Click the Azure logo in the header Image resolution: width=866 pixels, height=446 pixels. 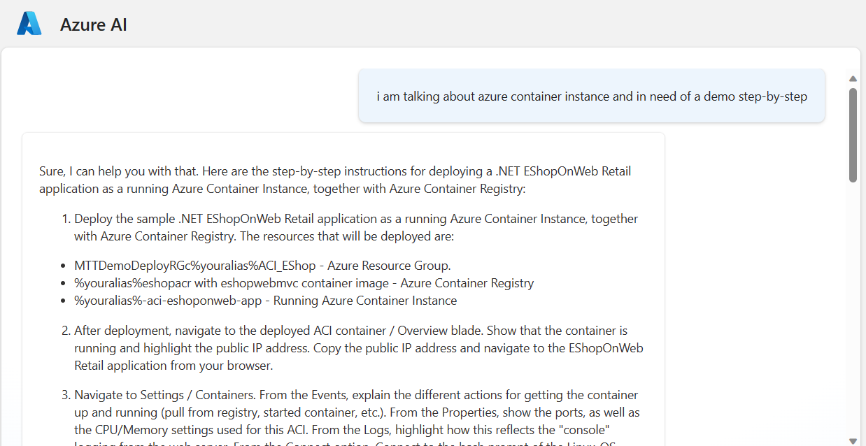pos(28,22)
